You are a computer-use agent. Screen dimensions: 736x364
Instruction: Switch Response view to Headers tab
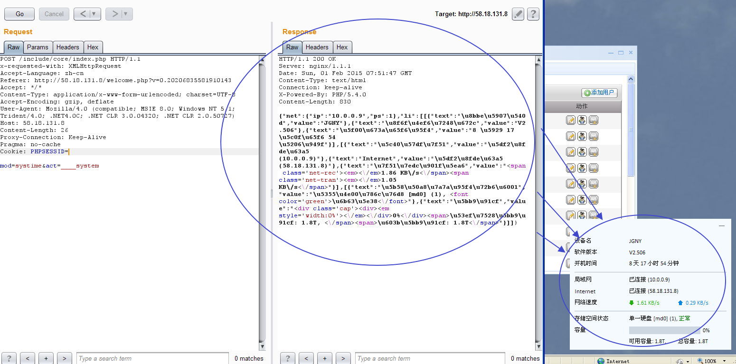317,47
